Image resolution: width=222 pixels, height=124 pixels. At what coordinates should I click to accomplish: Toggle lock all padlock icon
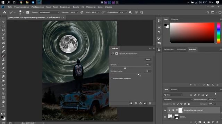(x=189, y=104)
